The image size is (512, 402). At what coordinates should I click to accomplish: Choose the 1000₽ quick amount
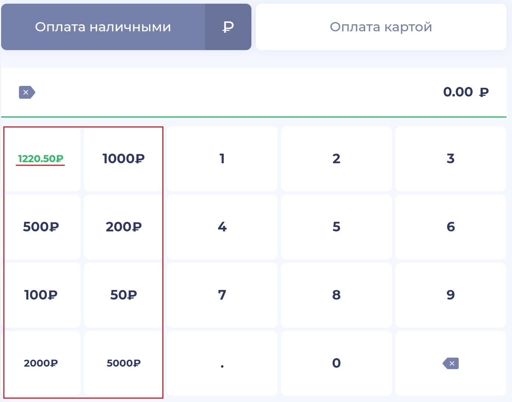click(124, 159)
